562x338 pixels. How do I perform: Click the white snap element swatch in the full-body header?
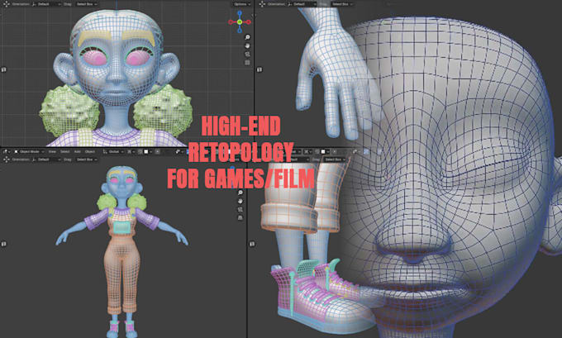[146, 151]
